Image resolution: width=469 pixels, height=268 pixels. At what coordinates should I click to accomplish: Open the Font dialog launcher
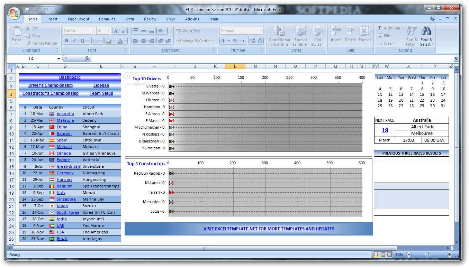tap(126, 50)
